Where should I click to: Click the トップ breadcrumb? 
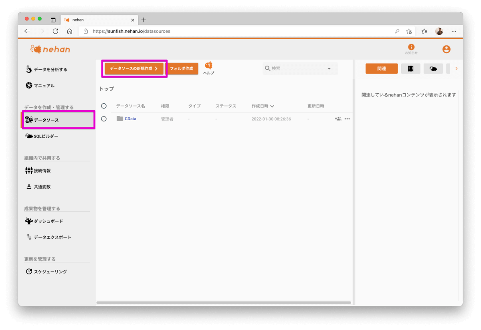click(107, 89)
